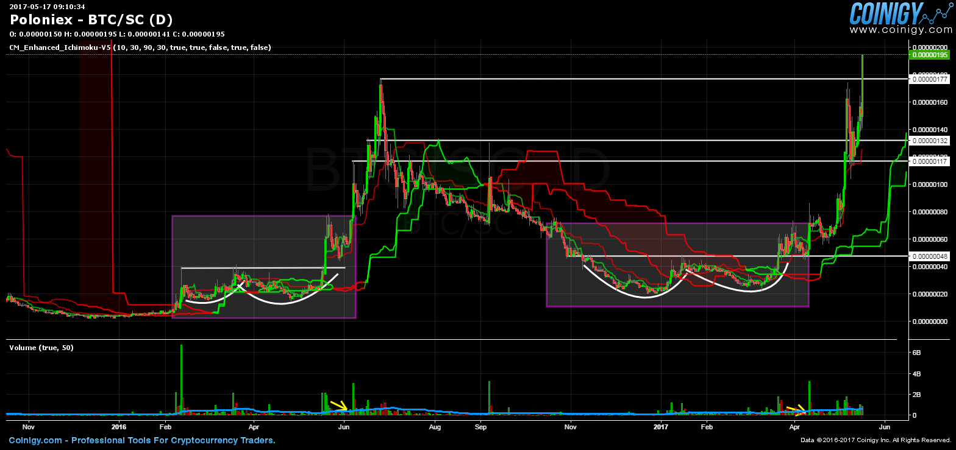Screen dimensions: 956x450
Task: Select the 0.00000177 price line label
Action: tap(929, 79)
